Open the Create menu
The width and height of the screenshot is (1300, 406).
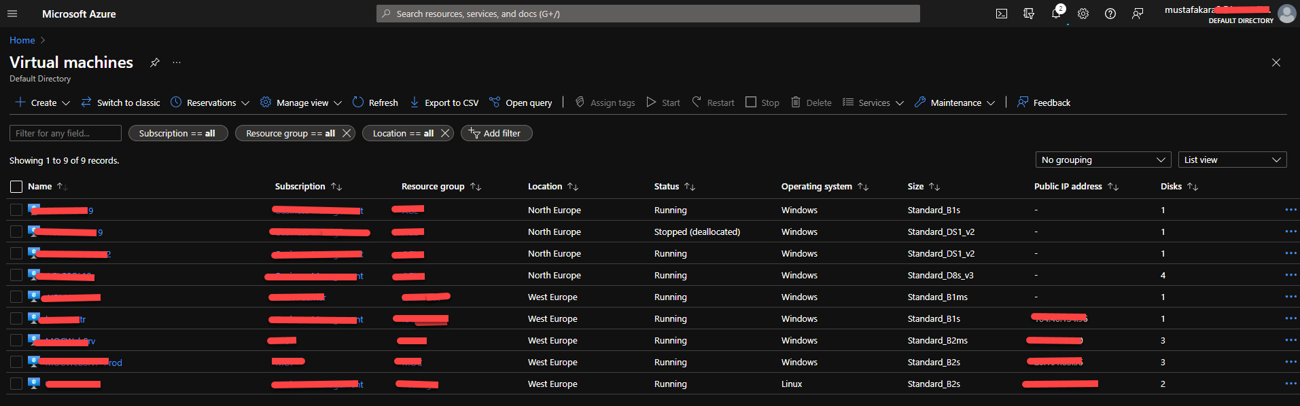[43, 103]
